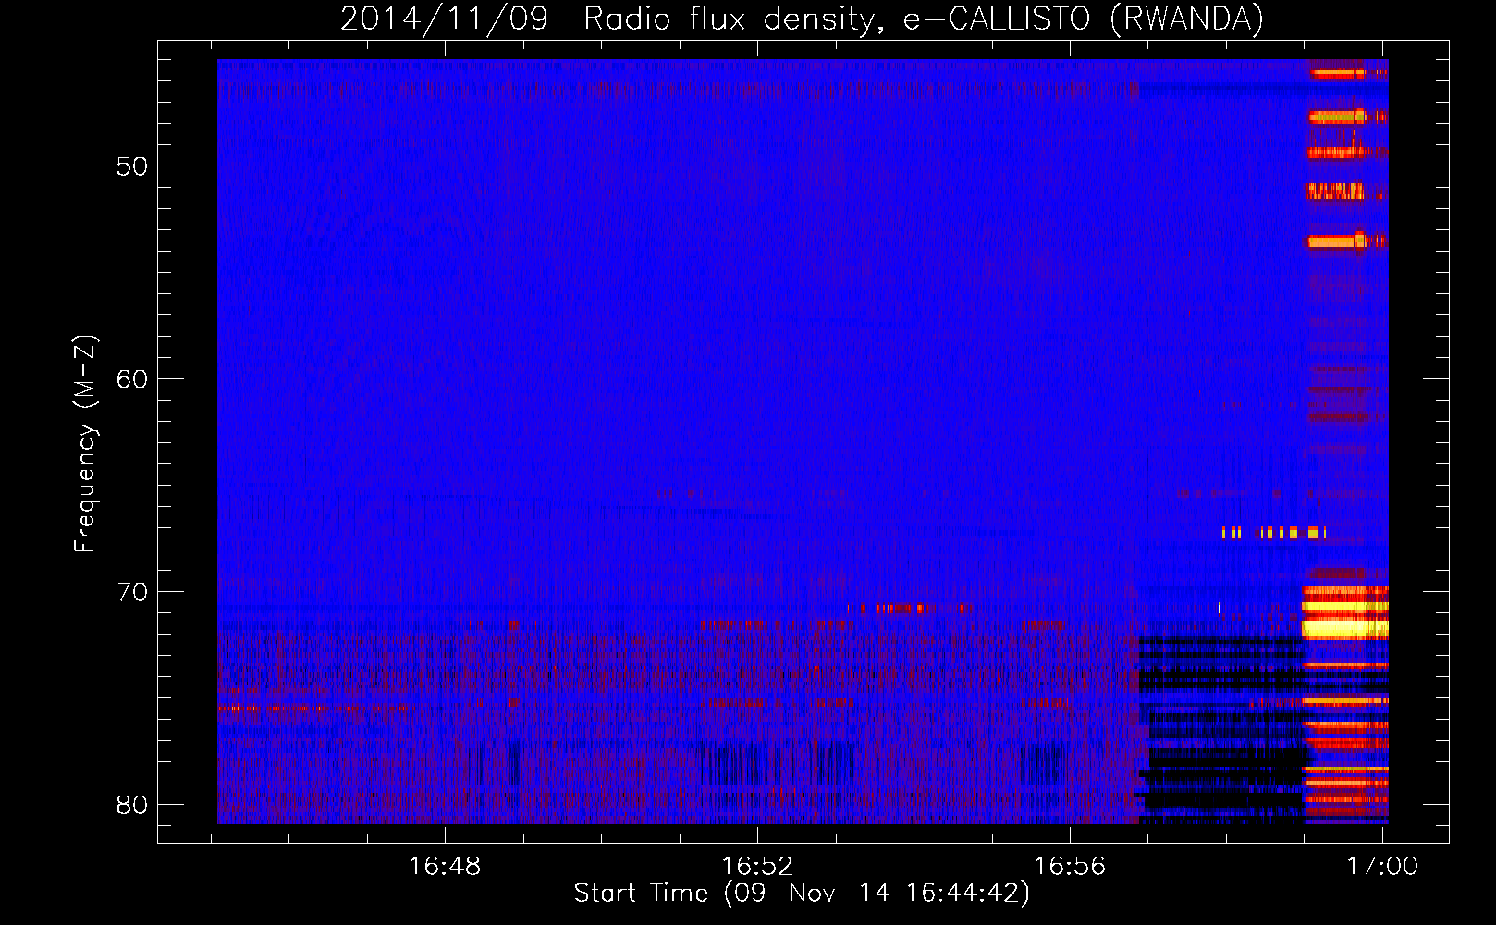
Task: Click the 16:52 time tick label
Action: (757, 866)
